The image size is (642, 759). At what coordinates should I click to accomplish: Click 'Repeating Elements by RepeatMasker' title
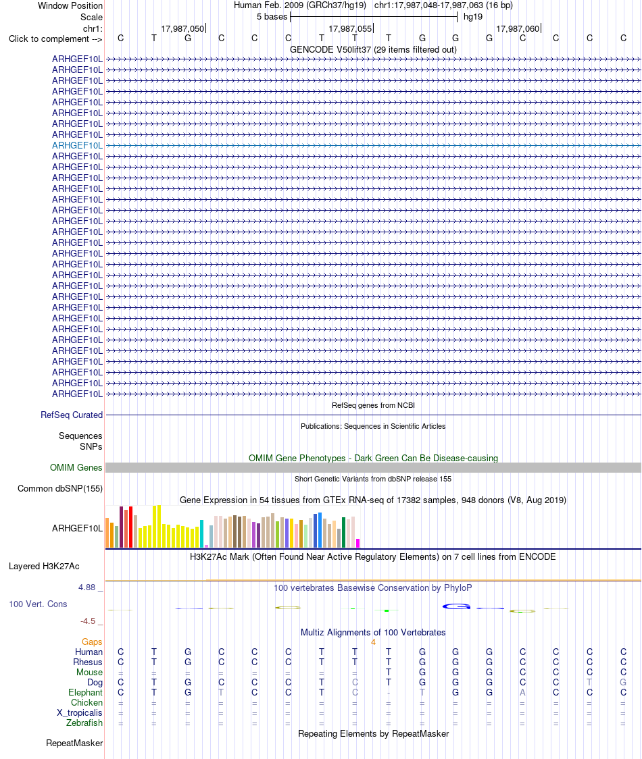[x=373, y=733]
